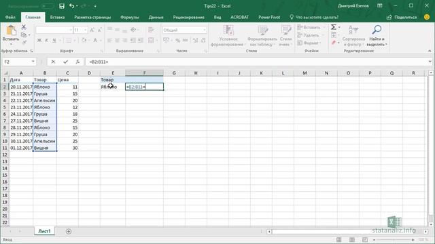Toggle Underline (Ч) formatting
The width and height of the screenshot is (435, 244).
[54, 41]
